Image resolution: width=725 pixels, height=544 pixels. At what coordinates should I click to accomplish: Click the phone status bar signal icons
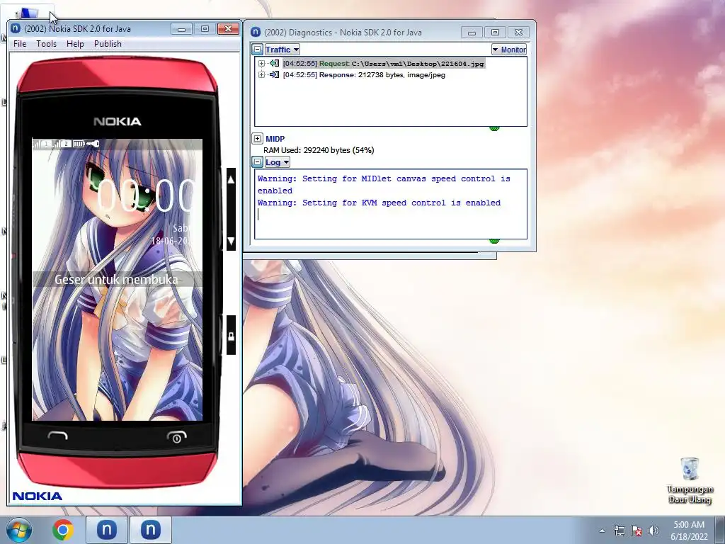47,144
